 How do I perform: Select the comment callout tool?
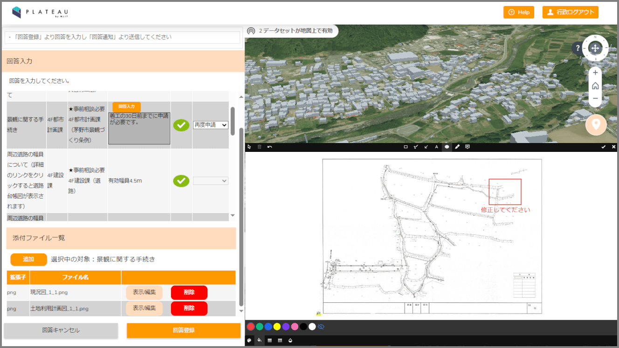(468, 147)
